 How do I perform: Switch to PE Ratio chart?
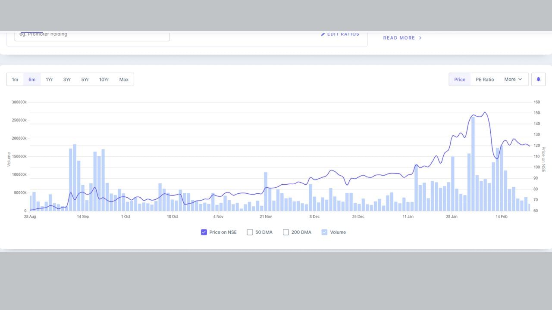pyautogui.click(x=485, y=79)
